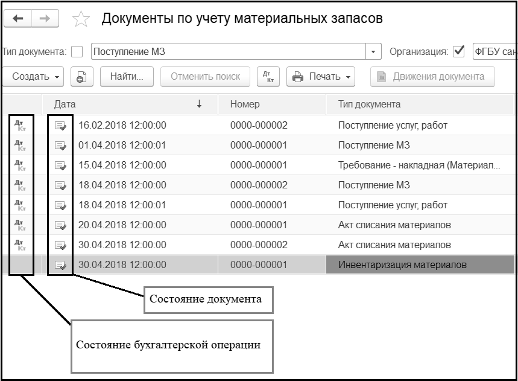Click Дт/Кт icon in row 01.04.2018 12:00:01

pyautogui.click(x=20, y=146)
